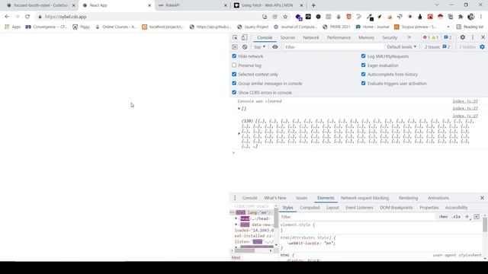488x274 pixels.
Task: Create live expression eye icon
Action: [x=275, y=47]
